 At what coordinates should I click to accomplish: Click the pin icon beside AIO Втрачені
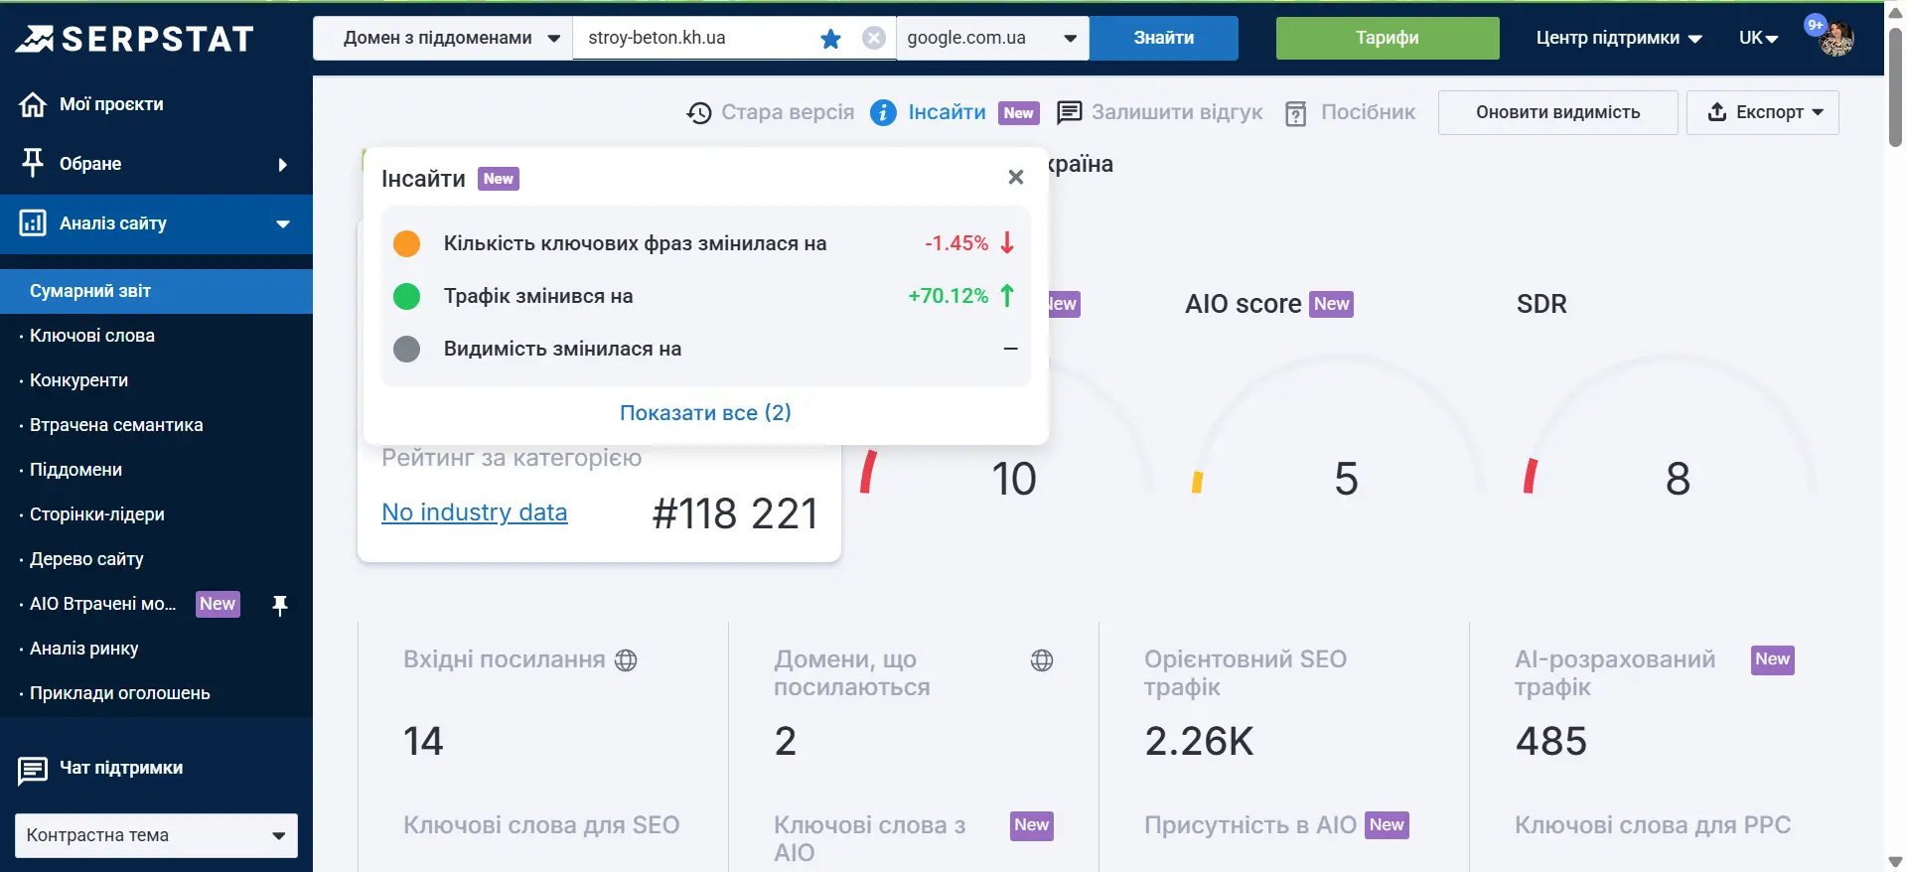coord(280,605)
